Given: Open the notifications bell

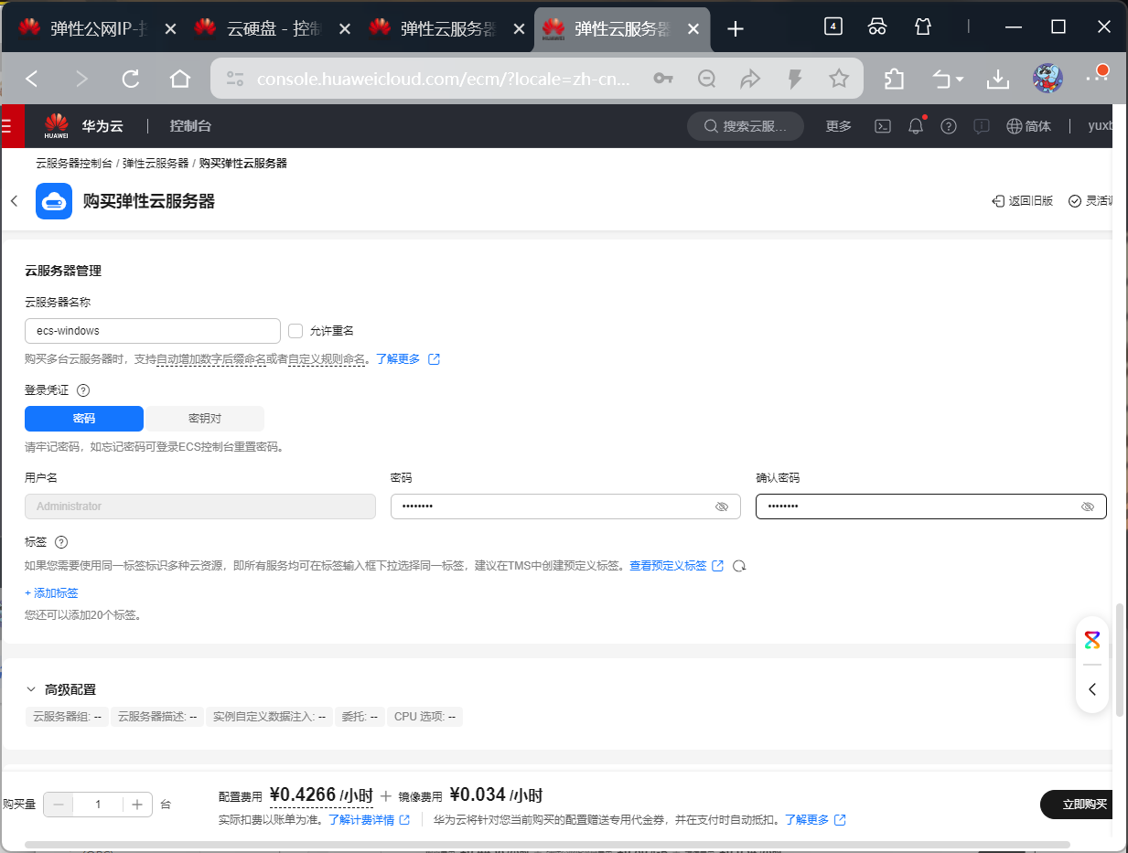Looking at the screenshot, I should 916,126.
